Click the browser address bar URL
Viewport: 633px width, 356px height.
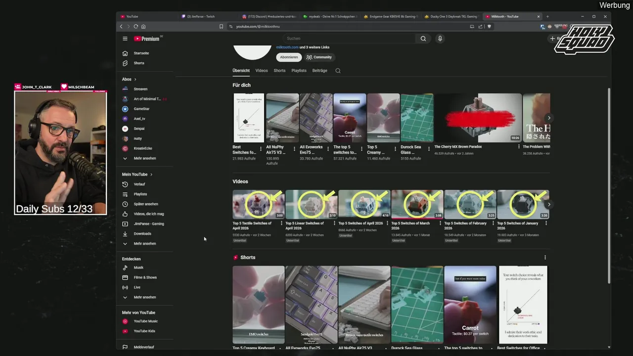click(258, 27)
